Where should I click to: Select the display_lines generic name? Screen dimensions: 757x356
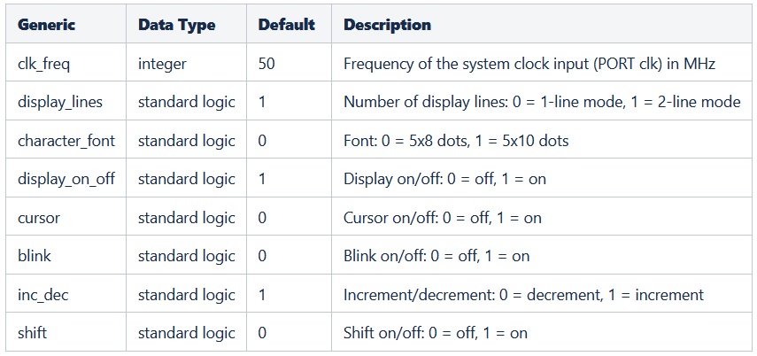pos(60,102)
